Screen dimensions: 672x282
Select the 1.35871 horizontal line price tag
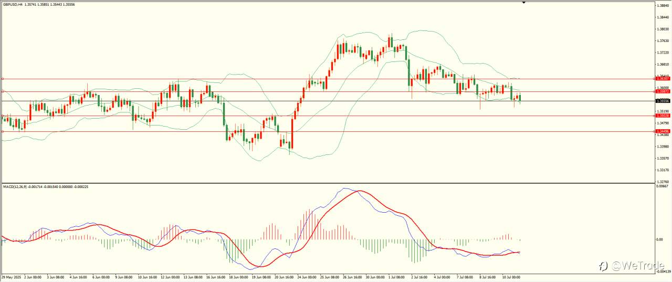[x=662, y=91]
